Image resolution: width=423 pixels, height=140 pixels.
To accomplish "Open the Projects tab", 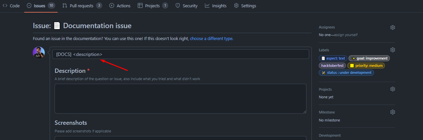I will point(153,6).
